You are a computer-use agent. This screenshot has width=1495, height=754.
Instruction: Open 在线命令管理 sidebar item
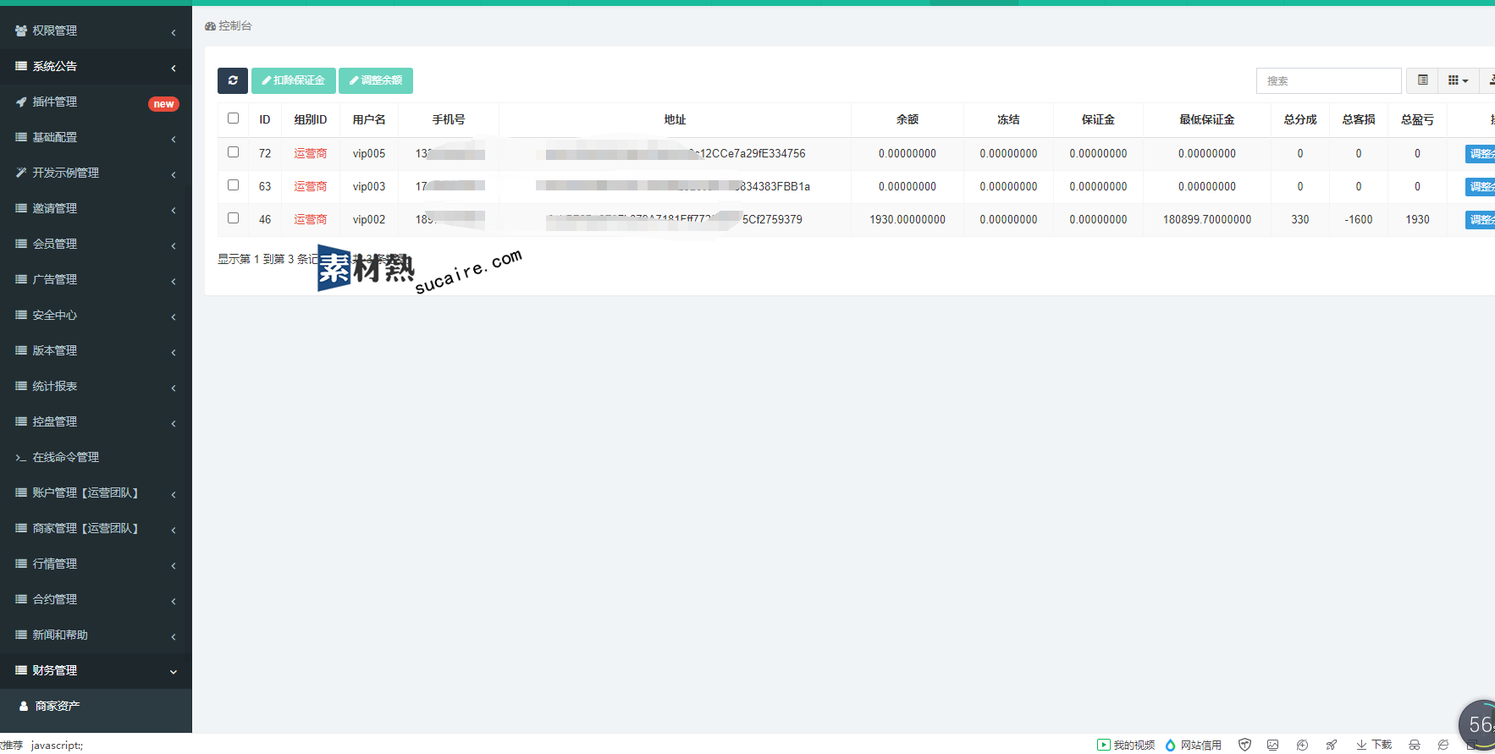point(96,457)
